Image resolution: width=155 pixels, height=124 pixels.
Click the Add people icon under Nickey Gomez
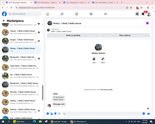[x=94, y=59]
